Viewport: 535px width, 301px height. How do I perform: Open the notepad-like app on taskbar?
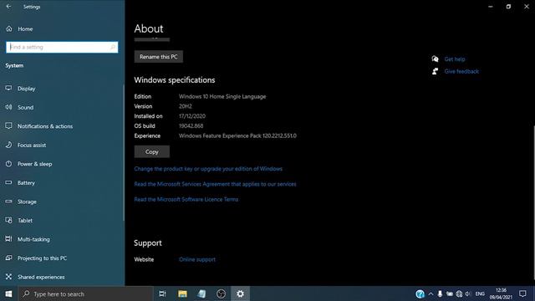click(201, 293)
